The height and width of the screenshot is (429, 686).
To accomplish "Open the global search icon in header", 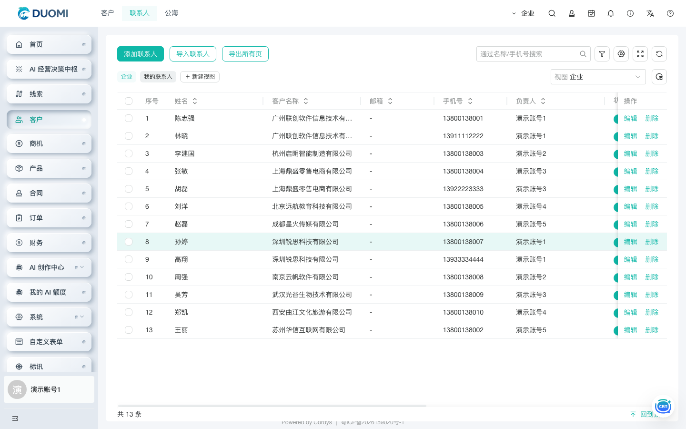I will (552, 13).
